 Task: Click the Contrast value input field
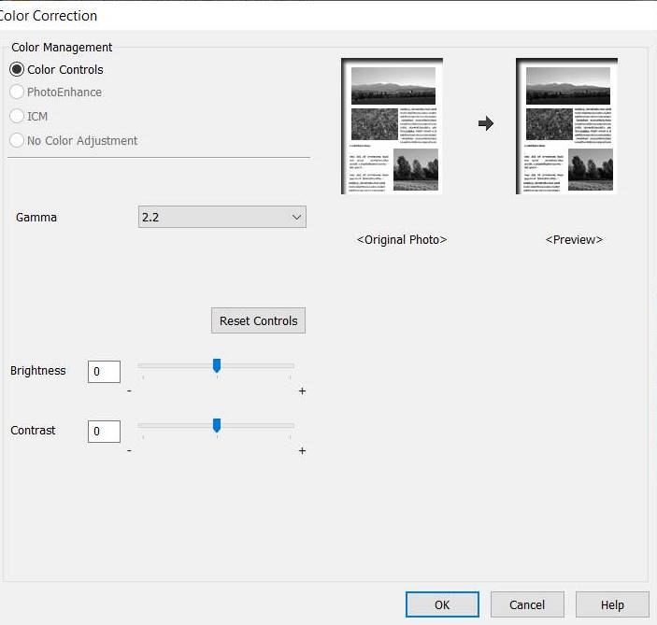pyautogui.click(x=104, y=431)
